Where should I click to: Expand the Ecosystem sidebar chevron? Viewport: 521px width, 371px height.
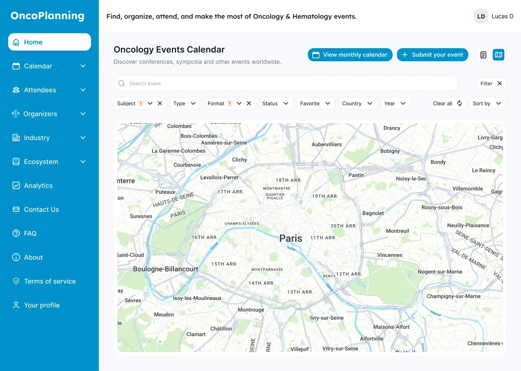pyautogui.click(x=83, y=162)
